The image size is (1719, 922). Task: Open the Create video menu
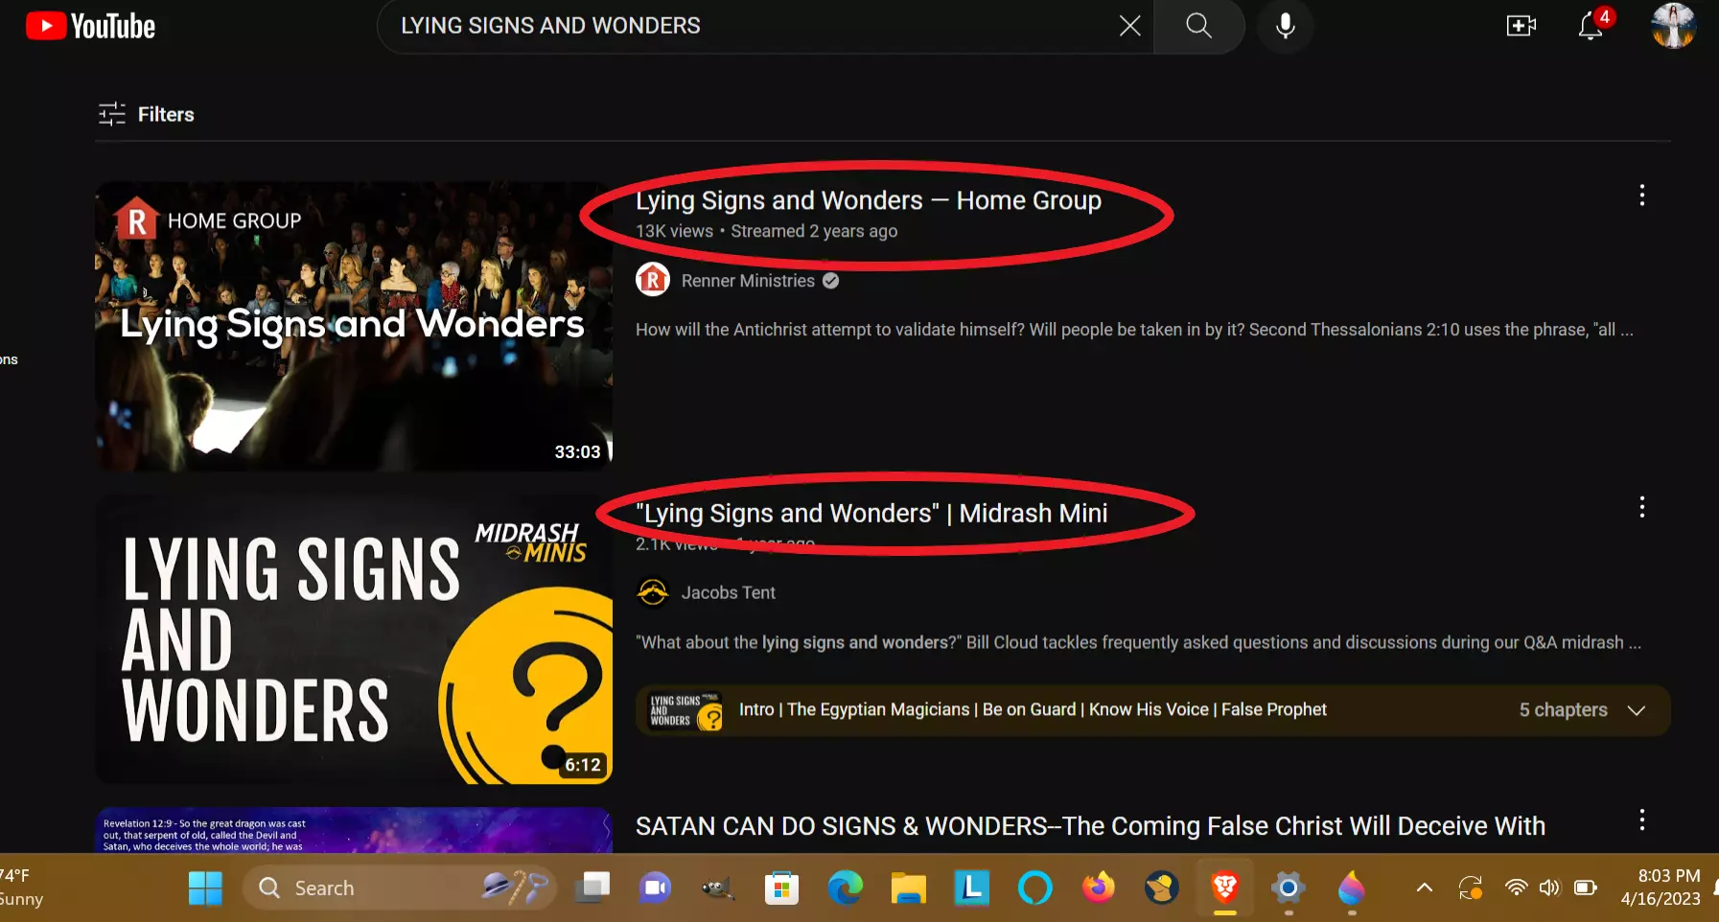[1521, 26]
